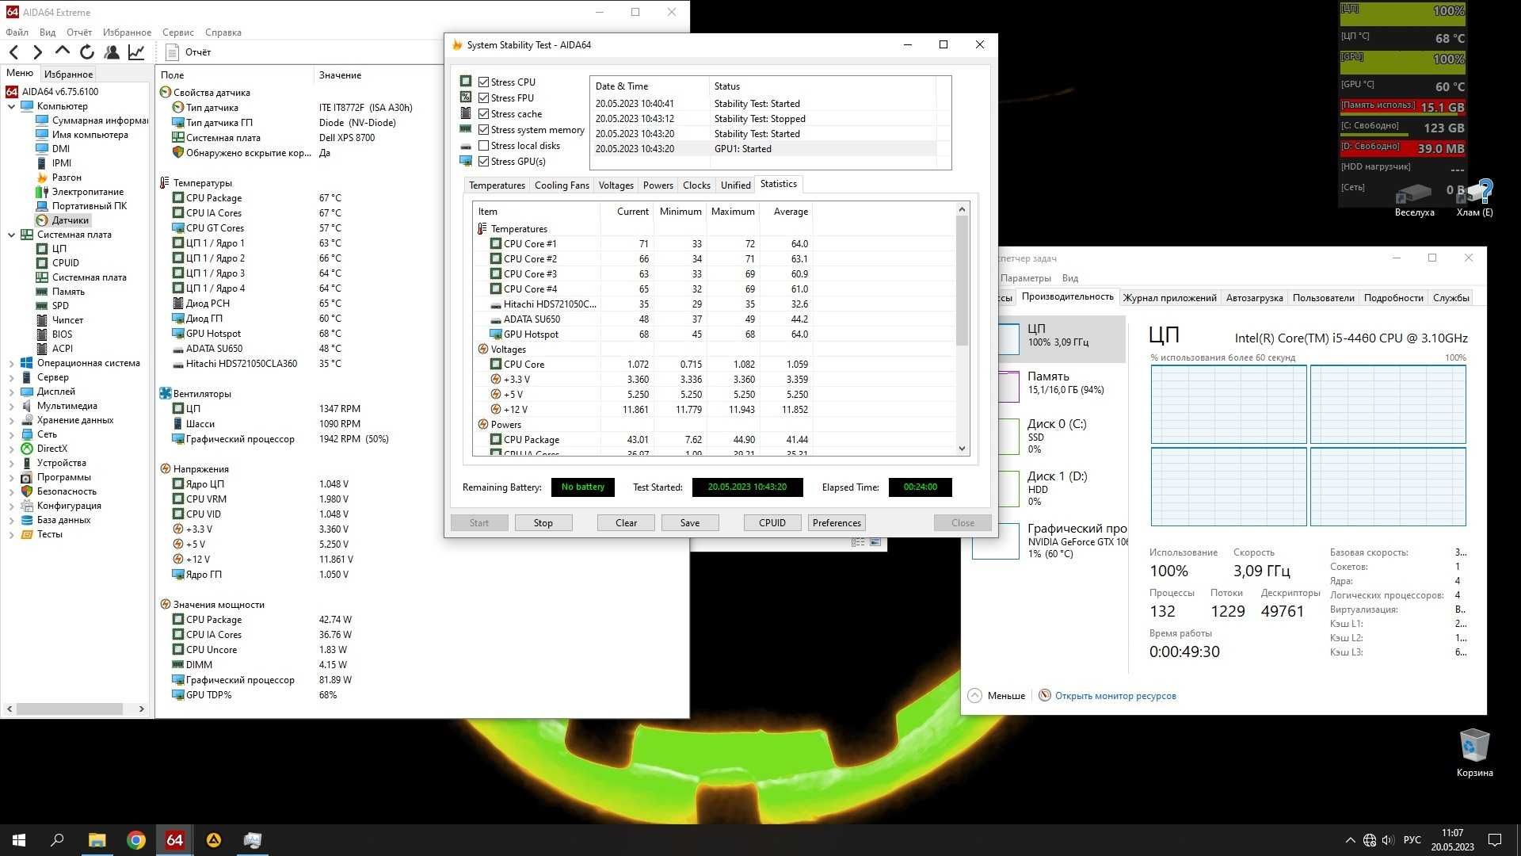
Task: Collapse the Системная плата tree node
Action: 12,235
